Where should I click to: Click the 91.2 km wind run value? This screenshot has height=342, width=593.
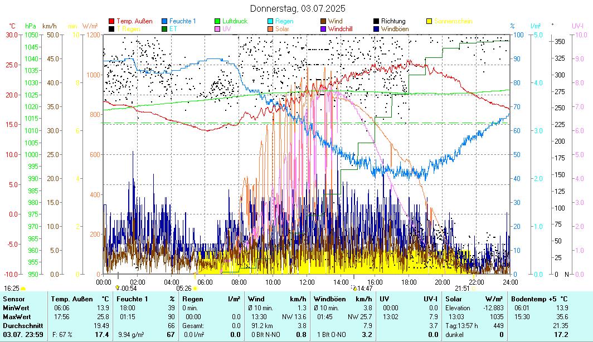coord(262,326)
